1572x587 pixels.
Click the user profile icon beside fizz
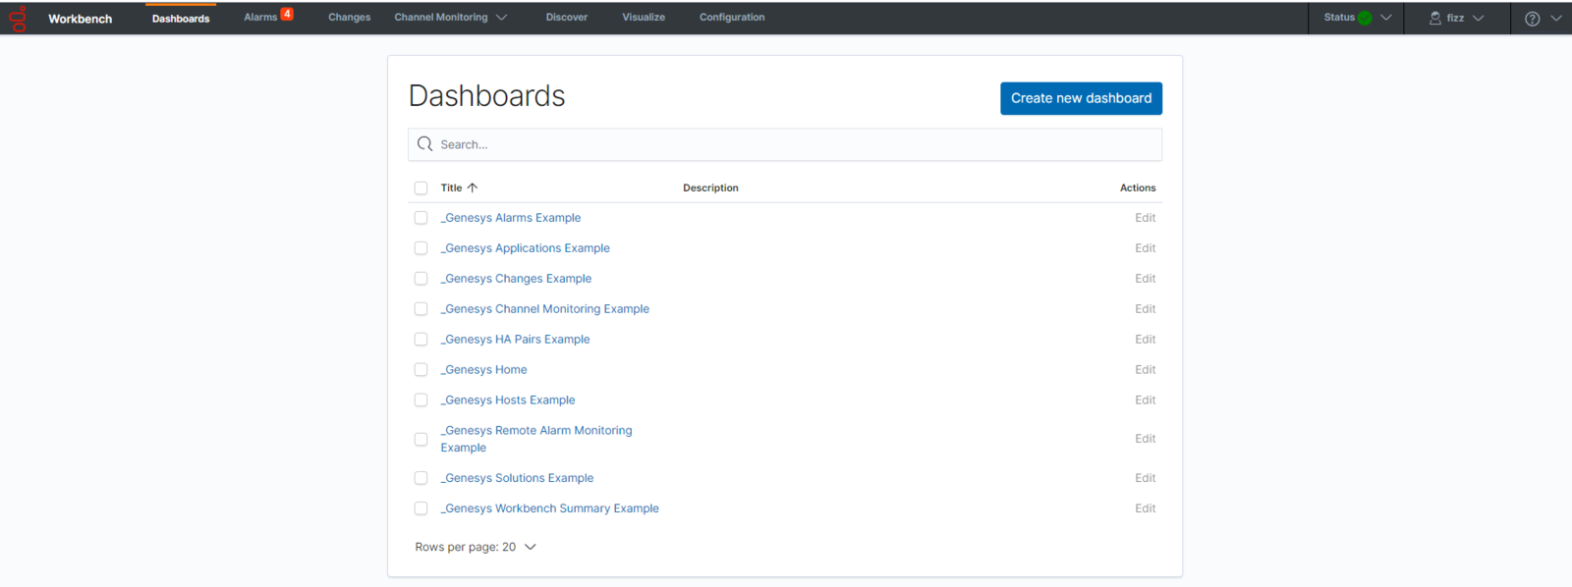(x=1435, y=18)
